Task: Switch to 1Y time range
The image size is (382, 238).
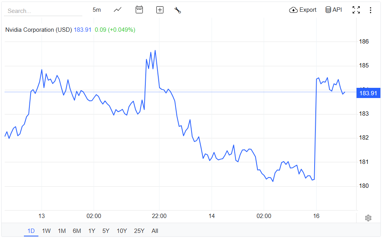Action: 92,231
